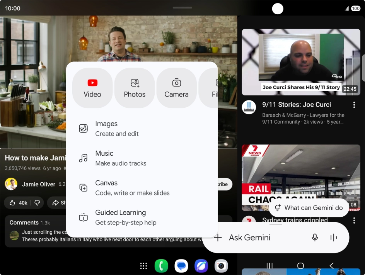Open the Jamie Oliver channel name
Viewport: 365px width, 275px height.
tap(39, 184)
